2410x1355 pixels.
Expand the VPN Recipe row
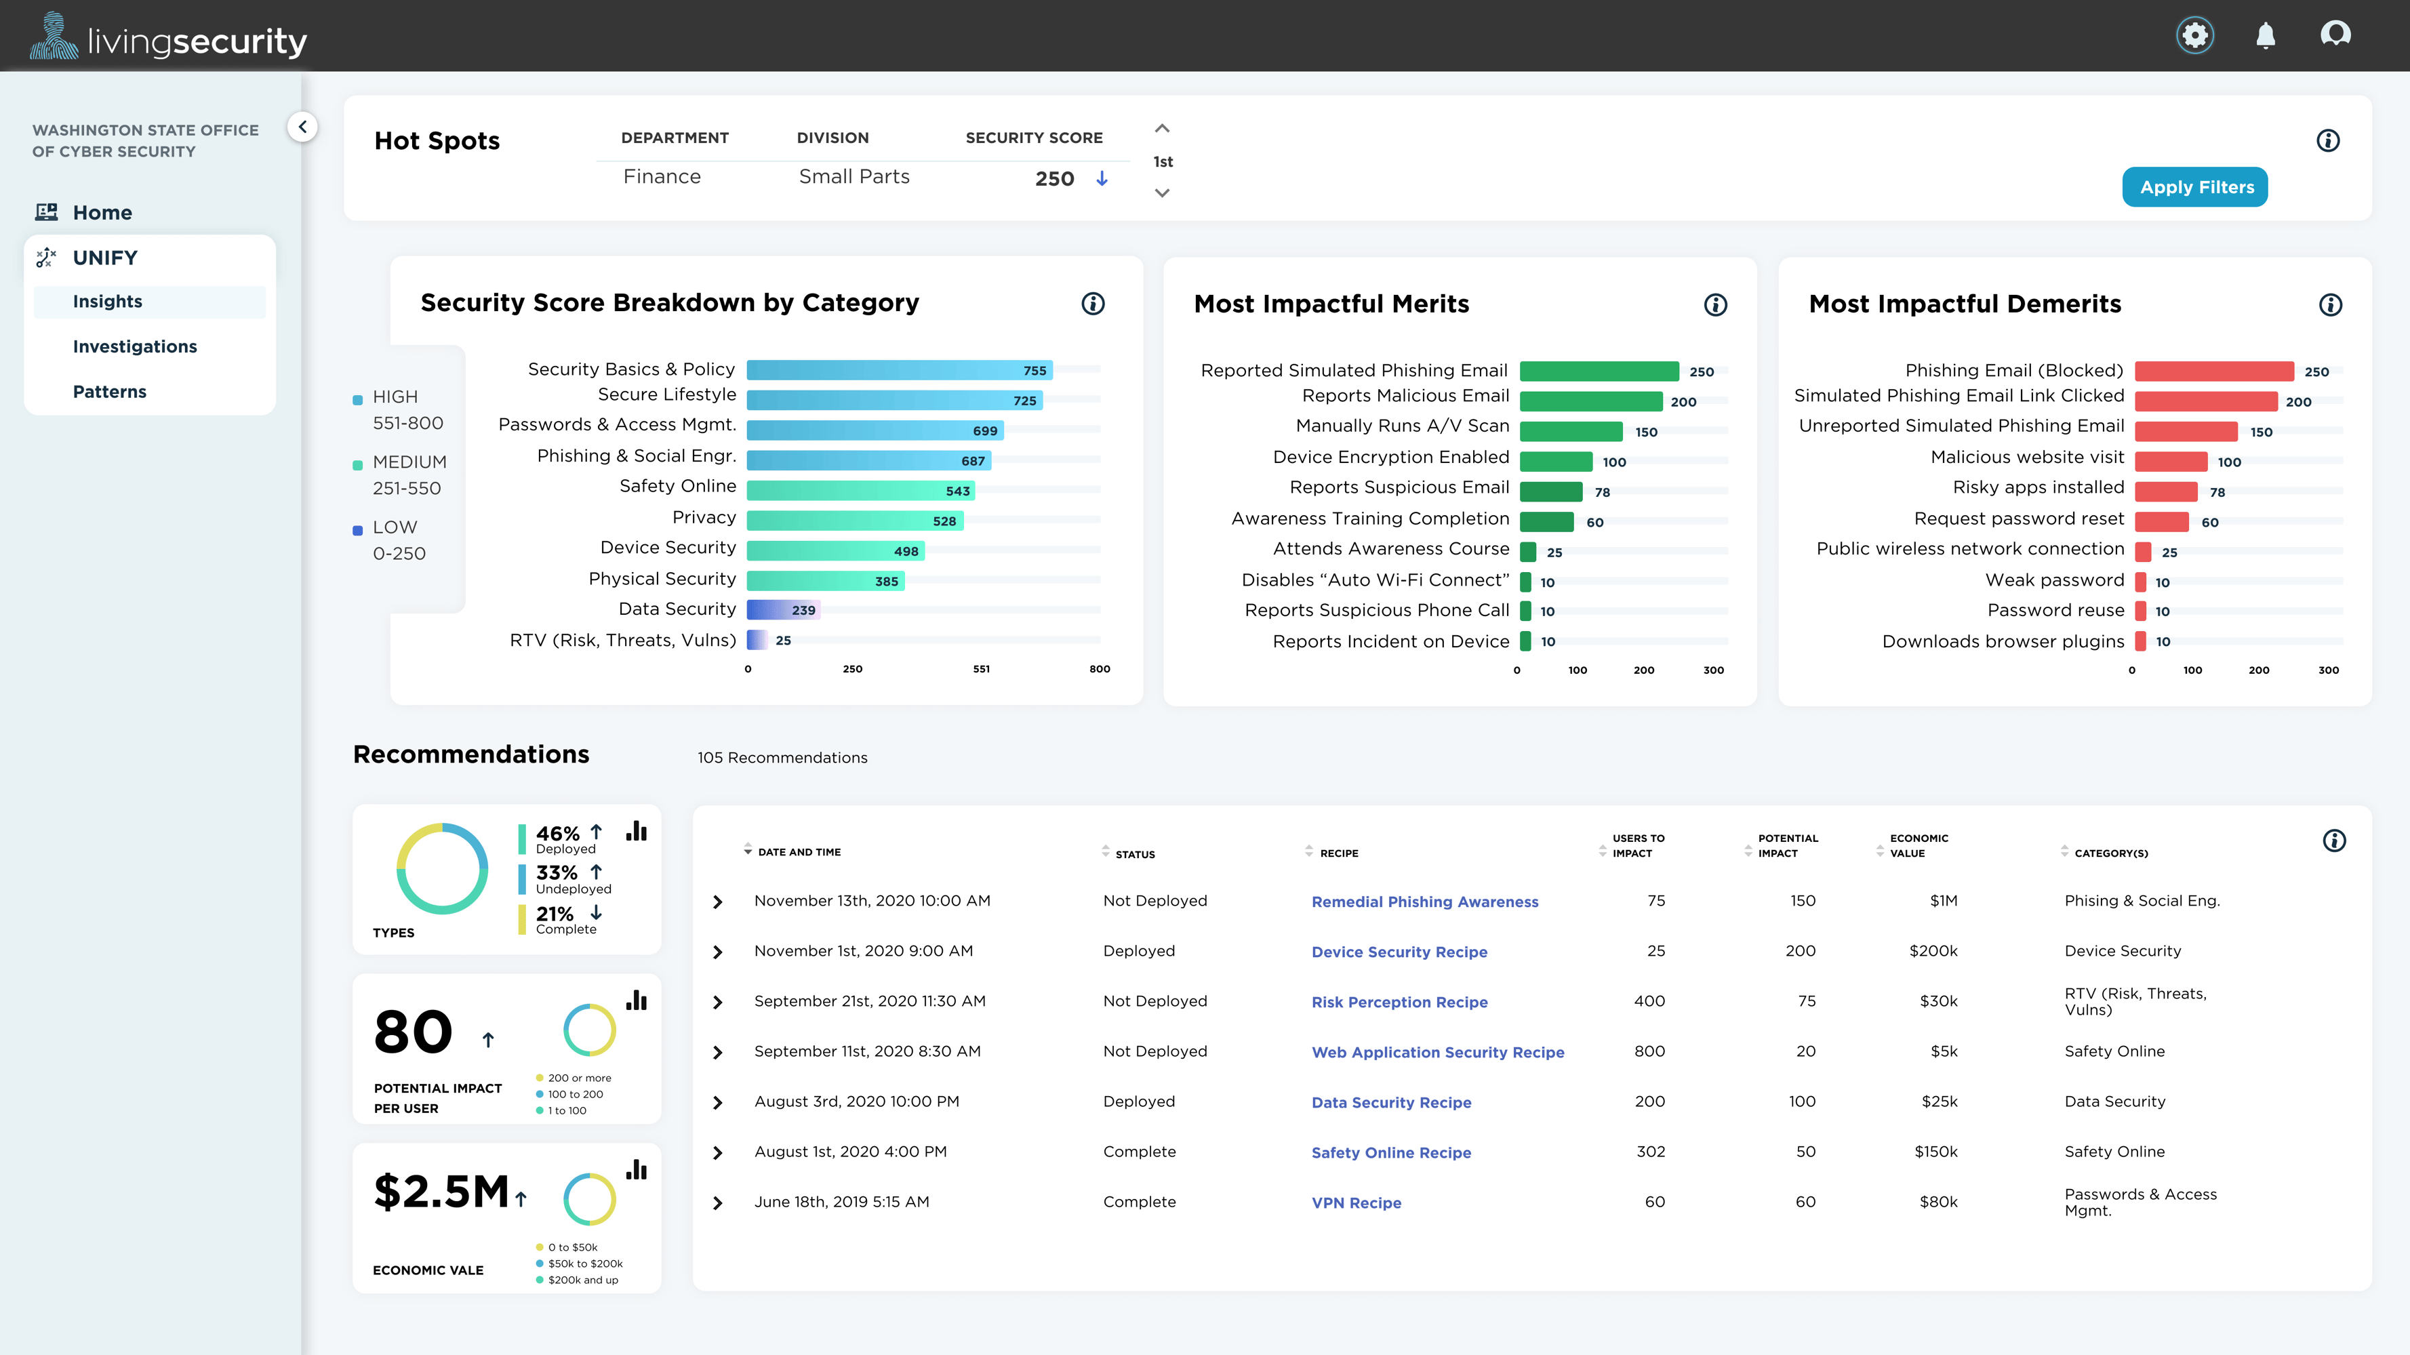(717, 1202)
